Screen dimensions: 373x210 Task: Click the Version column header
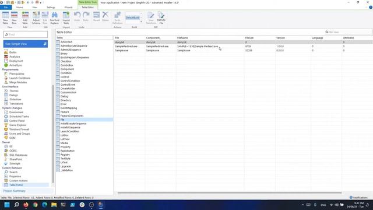280,38
